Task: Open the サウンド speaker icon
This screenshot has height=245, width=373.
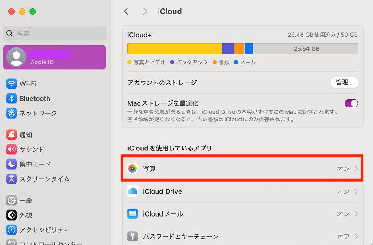Action: pos(12,150)
